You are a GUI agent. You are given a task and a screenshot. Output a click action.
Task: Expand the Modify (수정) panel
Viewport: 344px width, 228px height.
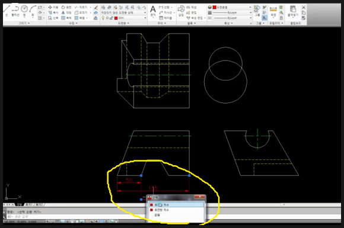(x=74, y=23)
